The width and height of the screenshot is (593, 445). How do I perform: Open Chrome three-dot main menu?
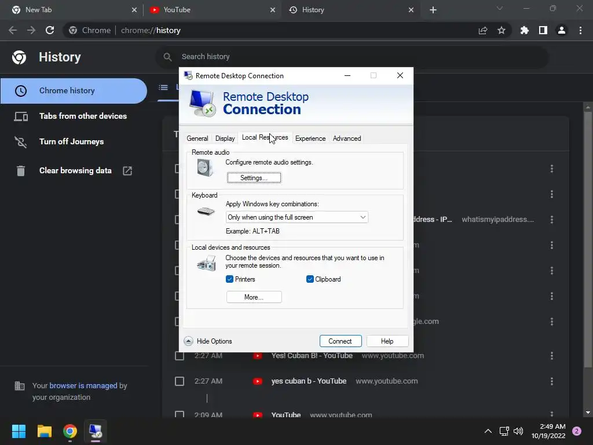(580, 30)
